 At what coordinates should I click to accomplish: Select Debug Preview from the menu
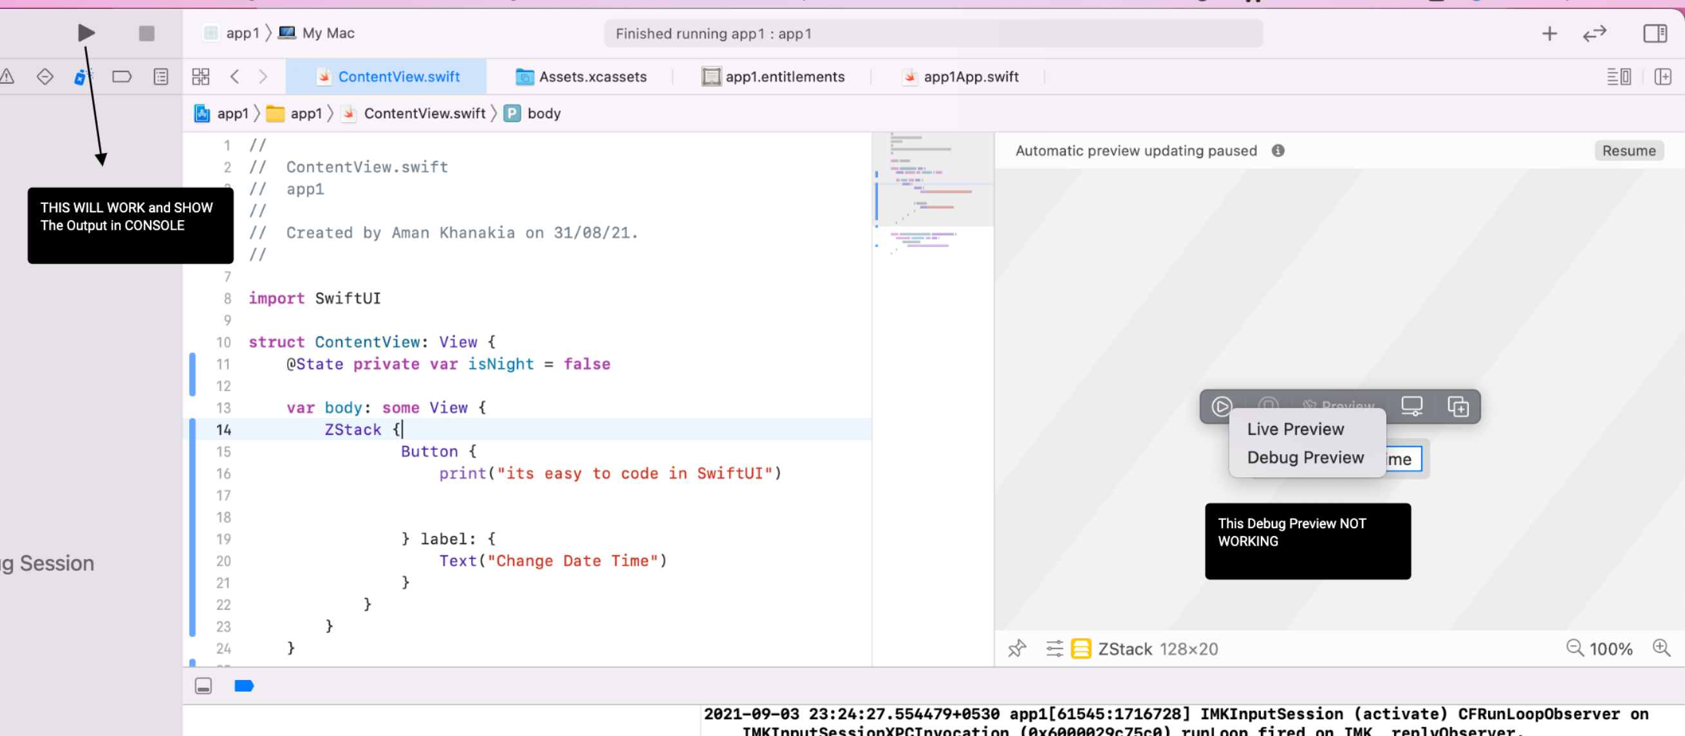1305,457
